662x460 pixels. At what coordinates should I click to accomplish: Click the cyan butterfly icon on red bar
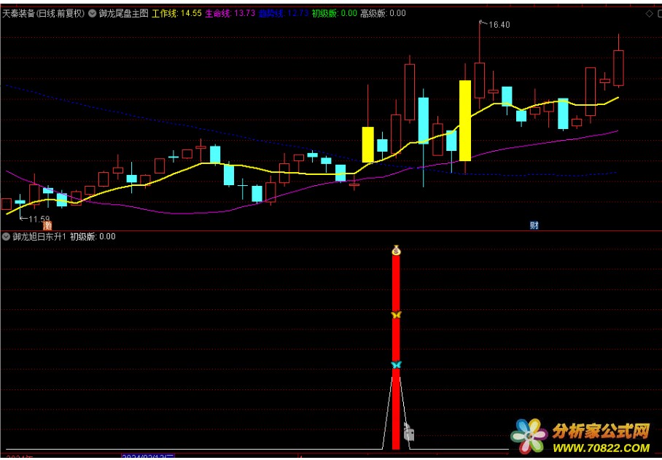[x=396, y=365]
